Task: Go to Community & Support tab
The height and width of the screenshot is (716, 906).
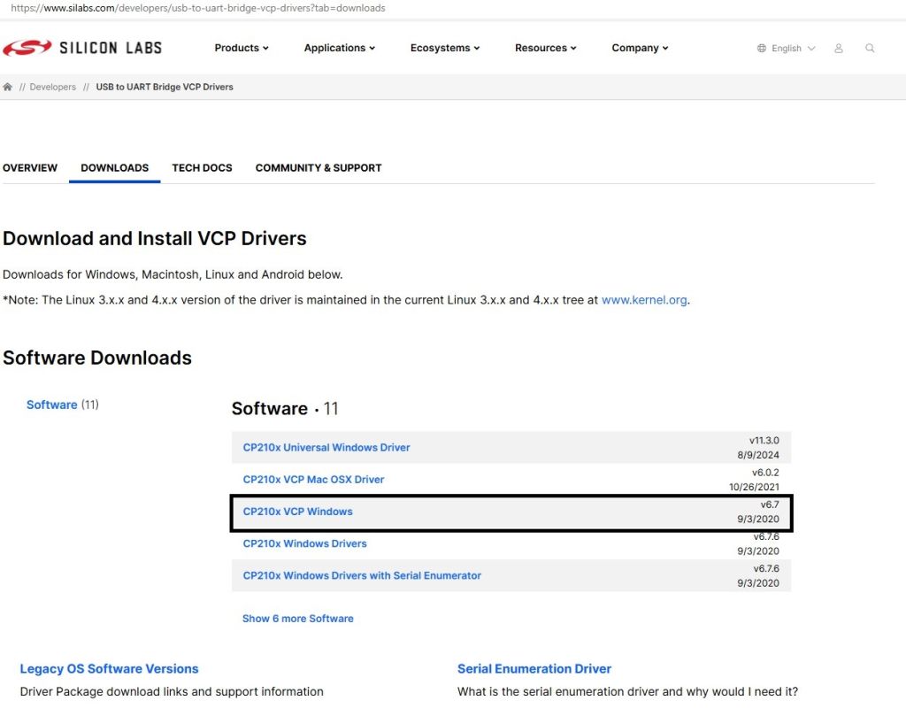Action: [319, 167]
